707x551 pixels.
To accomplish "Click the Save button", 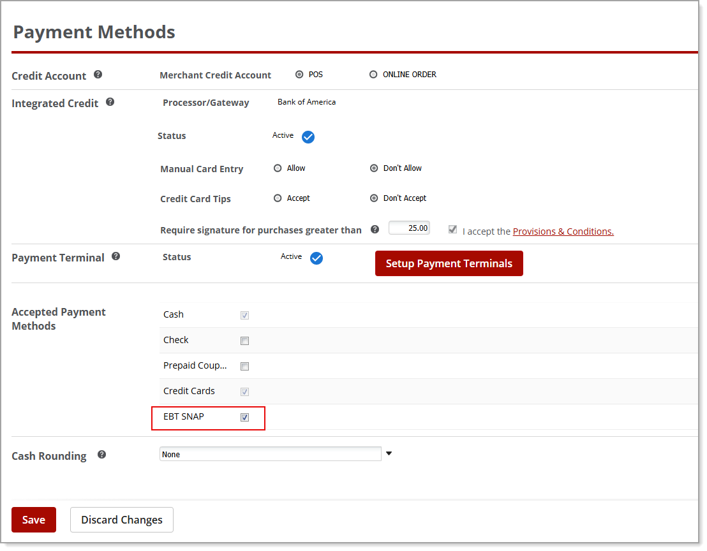I will tap(33, 519).
